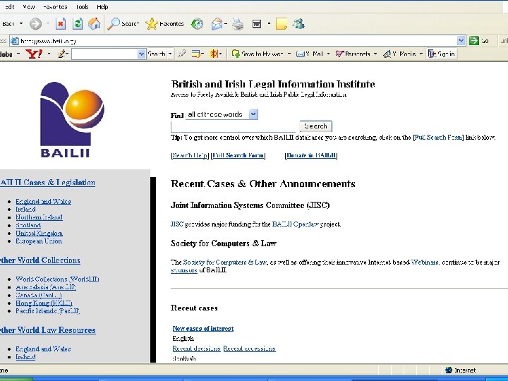This screenshot has height=381, width=508.
Task: Click the BAILII Search button
Action: tap(316, 126)
